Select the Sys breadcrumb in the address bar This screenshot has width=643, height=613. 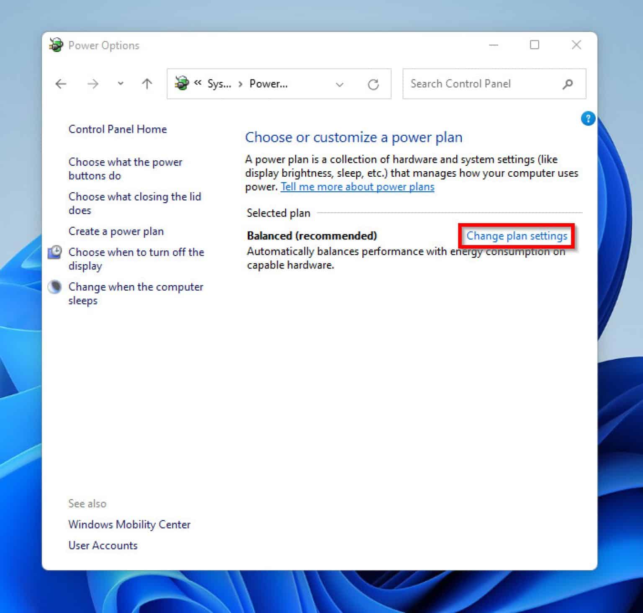tap(219, 84)
